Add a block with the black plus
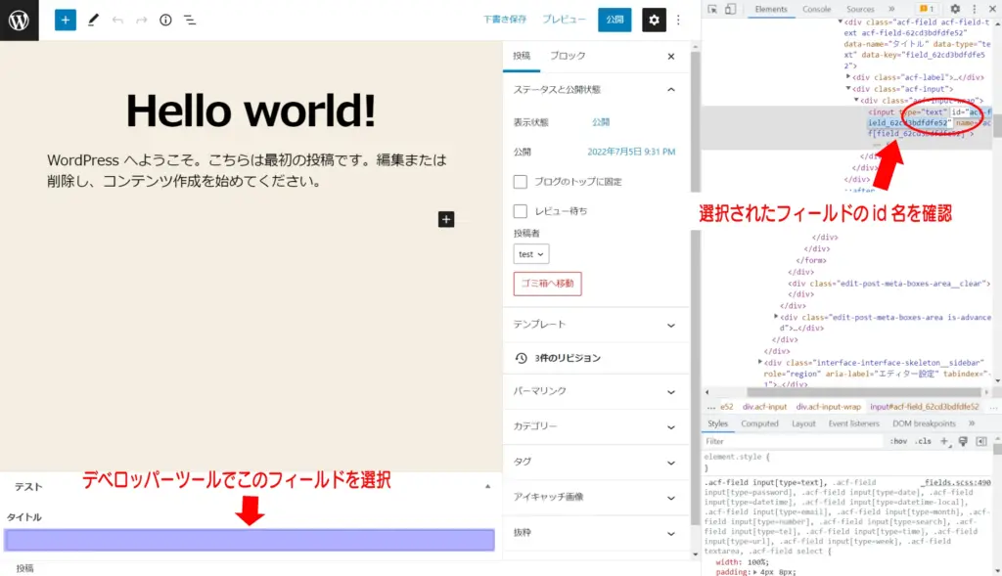This screenshot has height=576, width=1002. (x=446, y=219)
